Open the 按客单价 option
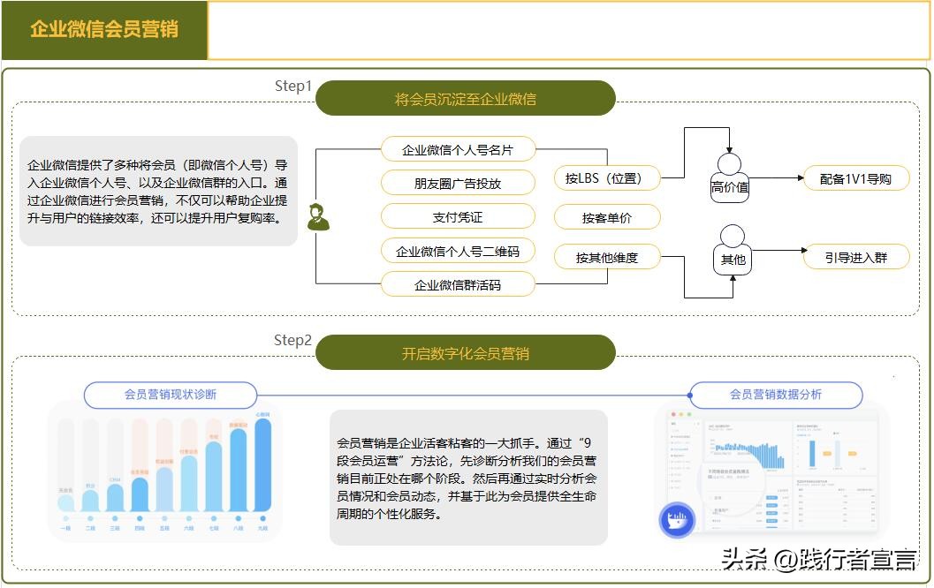Image resolution: width=934 pixels, height=588 pixels. [606, 216]
